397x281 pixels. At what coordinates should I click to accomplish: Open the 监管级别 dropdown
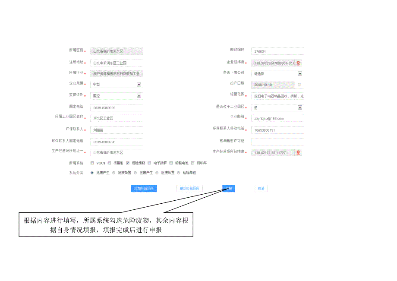pyautogui.click(x=117, y=96)
